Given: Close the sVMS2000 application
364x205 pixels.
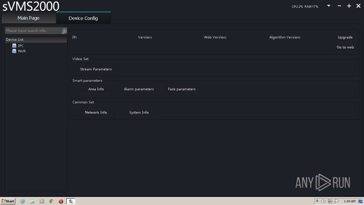Looking at the screenshot, I should [x=358, y=6].
